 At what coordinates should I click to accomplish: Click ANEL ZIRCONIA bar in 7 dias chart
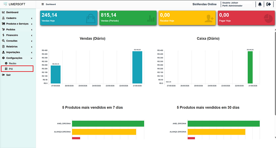[x=108, y=123]
